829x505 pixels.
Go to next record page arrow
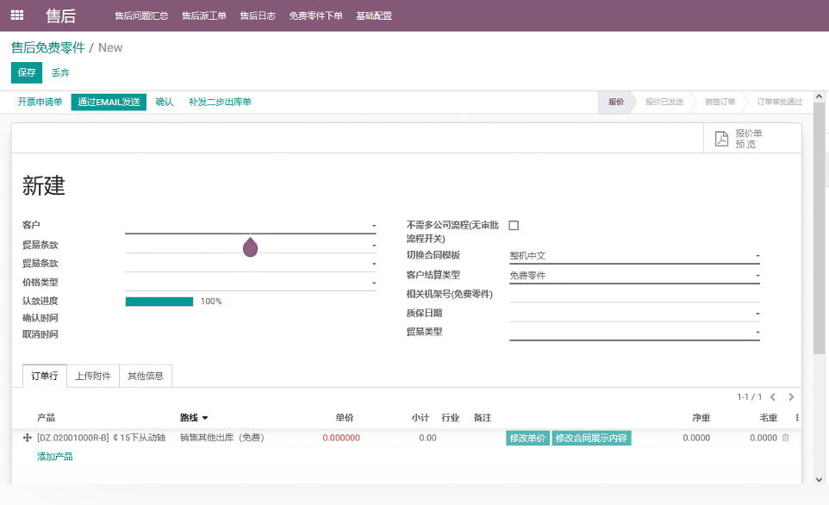tap(791, 397)
